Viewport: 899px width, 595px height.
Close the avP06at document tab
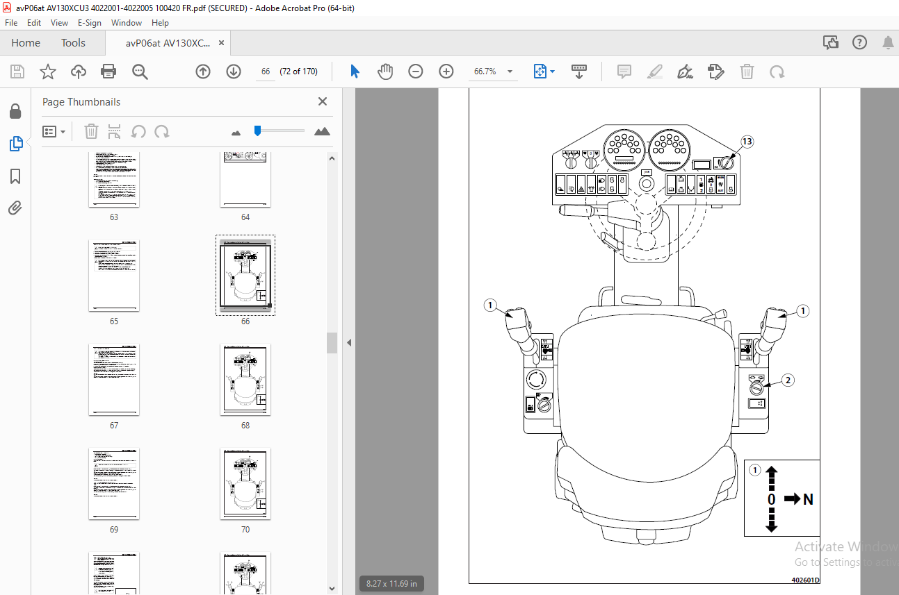pos(222,43)
